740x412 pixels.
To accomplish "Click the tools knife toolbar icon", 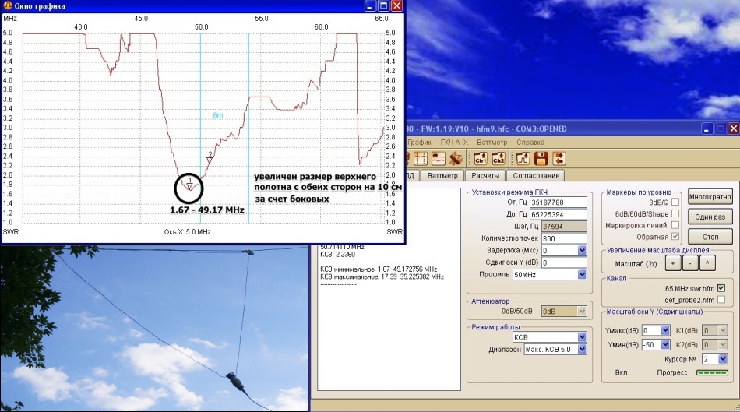I will pyautogui.click(x=456, y=159).
